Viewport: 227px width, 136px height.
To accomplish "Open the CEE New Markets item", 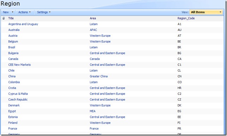I will click(19, 64).
